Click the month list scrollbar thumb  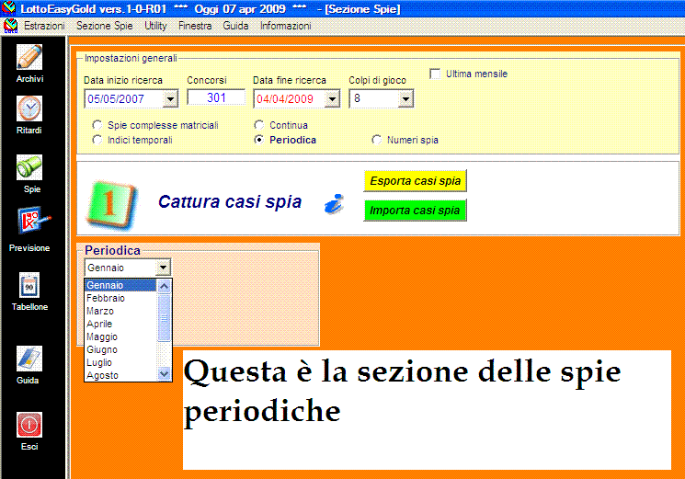pyautogui.click(x=164, y=318)
